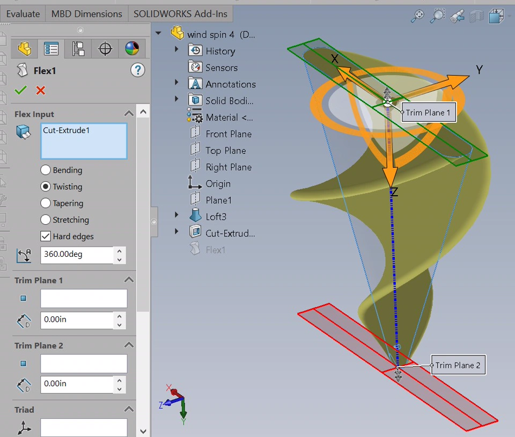Open the ConfigurationManager tab
515x437 pixels.
78,49
